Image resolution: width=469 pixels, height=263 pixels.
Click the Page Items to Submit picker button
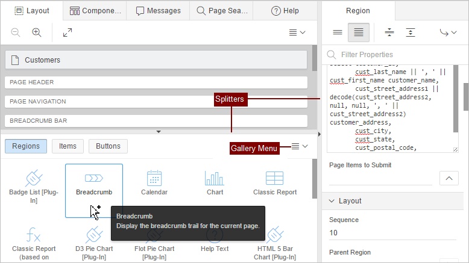tap(448, 178)
